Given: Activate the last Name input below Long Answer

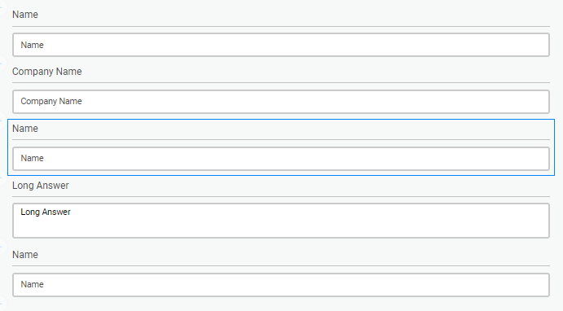Looking at the screenshot, I should pos(281,285).
